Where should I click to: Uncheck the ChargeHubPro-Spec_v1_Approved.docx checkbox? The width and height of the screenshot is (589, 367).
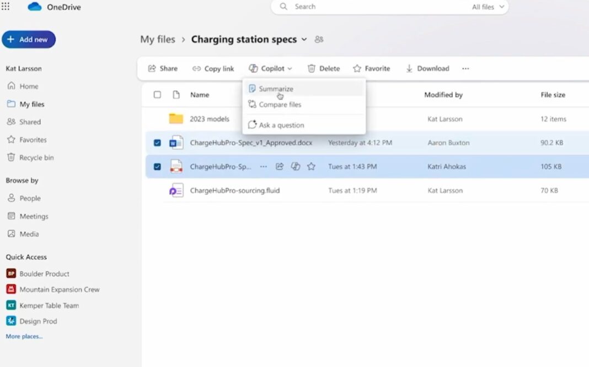coord(157,143)
